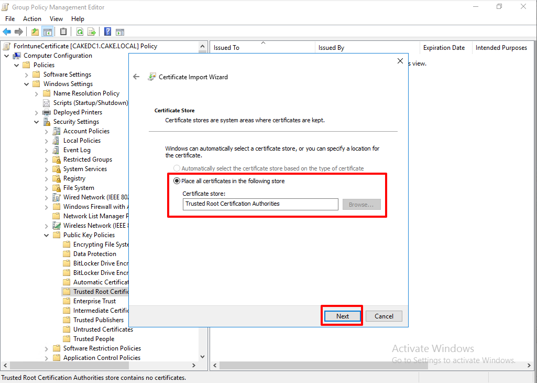Click the Wired Network (IEEE 802) icon
Screen dimensions: 537x383
tap(57, 197)
